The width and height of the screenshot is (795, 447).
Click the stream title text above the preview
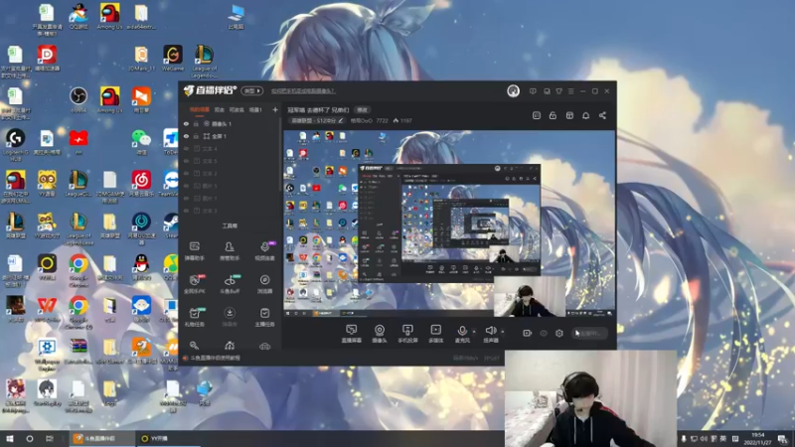[318, 109]
